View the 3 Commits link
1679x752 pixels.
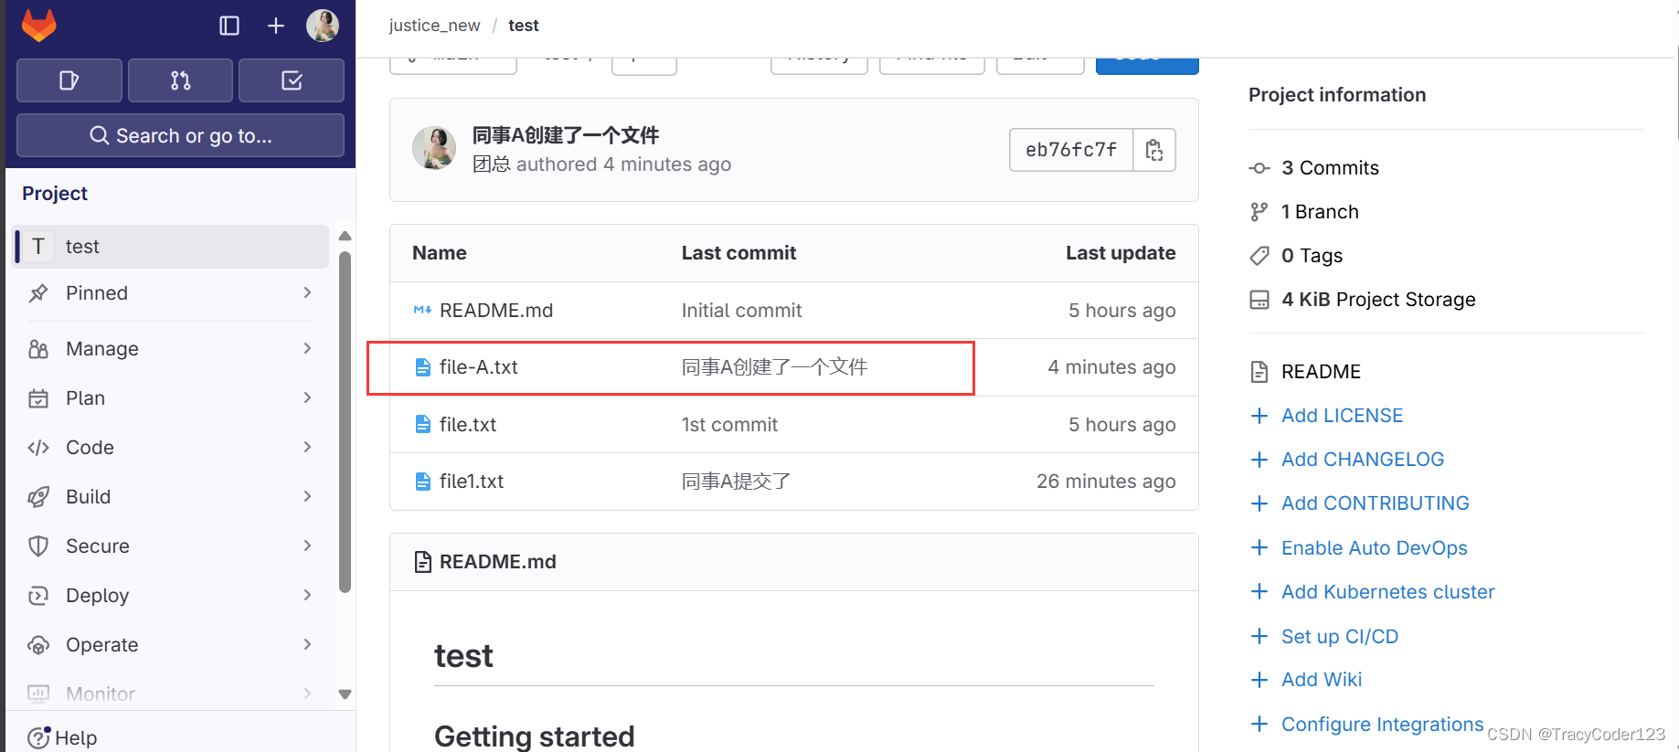click(1330, 168)
